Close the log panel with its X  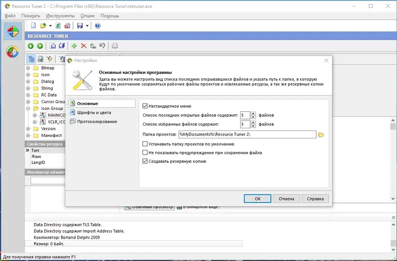[394, 218]
